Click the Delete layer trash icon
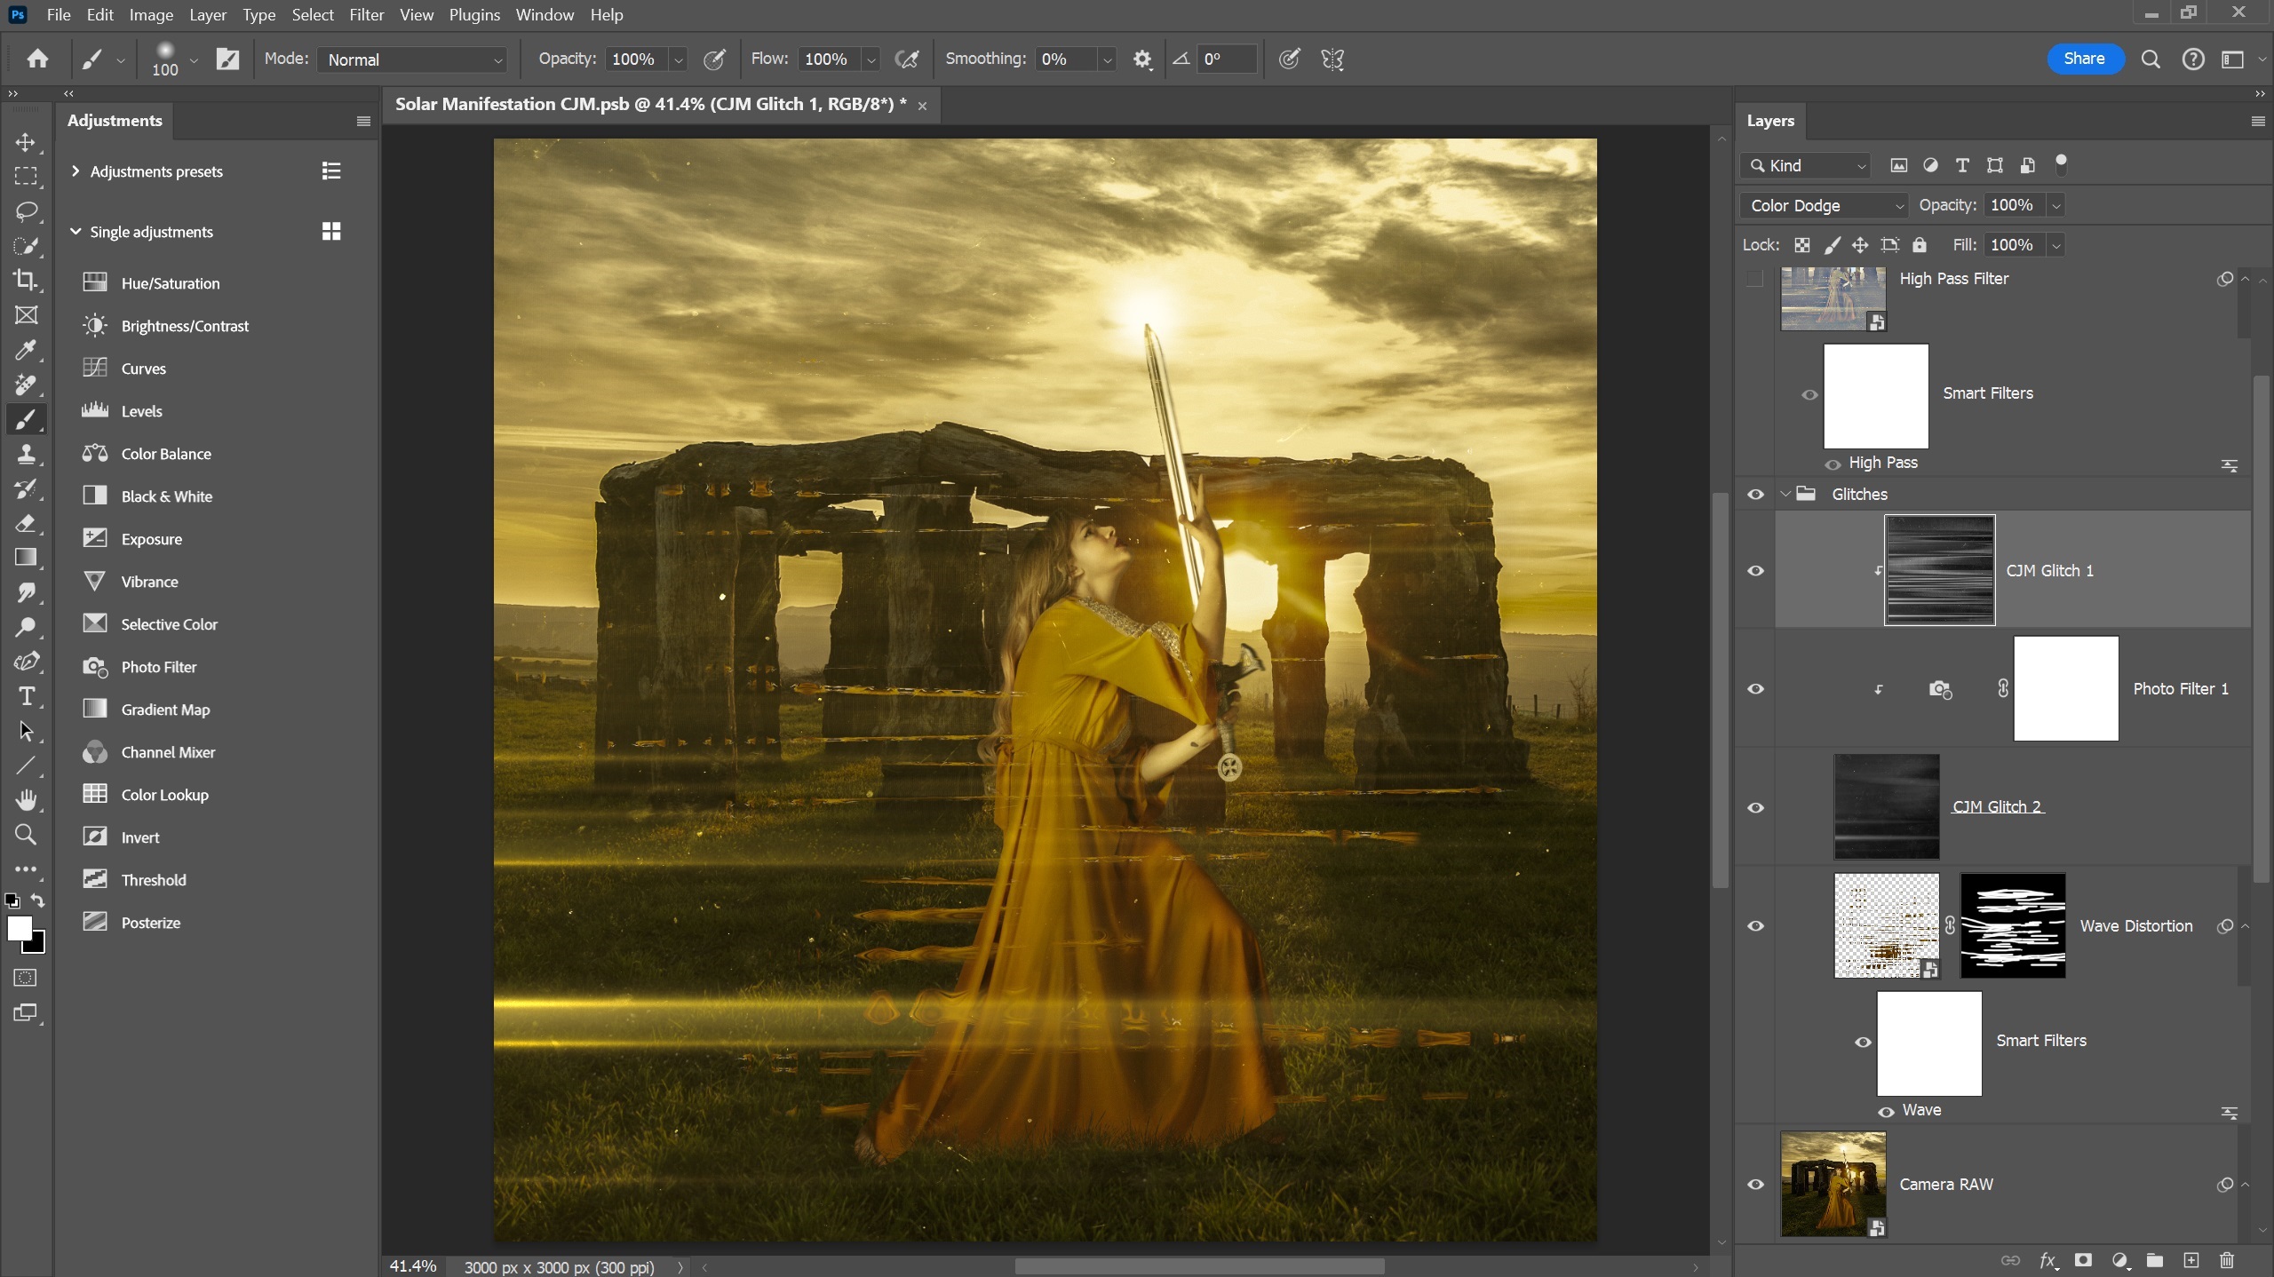This screenshot has width=2274, height=1277. point(2227,1260)
